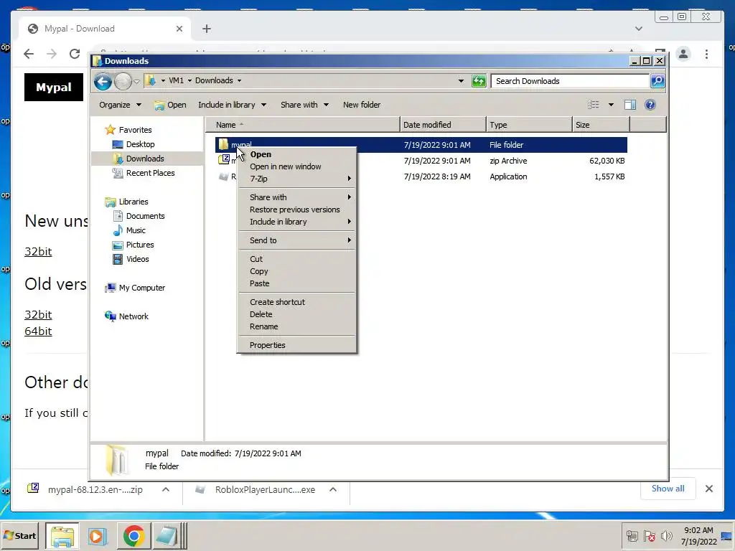735x551 pixels.
Task: Select My Computer in navigation pane
Action: pyautogui.click(x=141, y=288)
